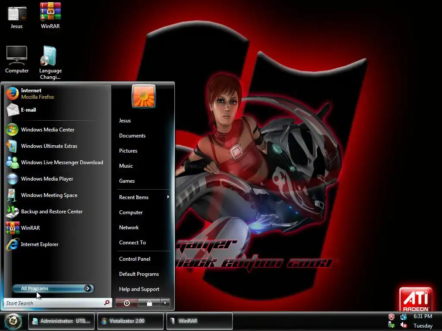Expand the Recent Items submenu
This screenshot has height=331, width=442.
pos(144,197)
